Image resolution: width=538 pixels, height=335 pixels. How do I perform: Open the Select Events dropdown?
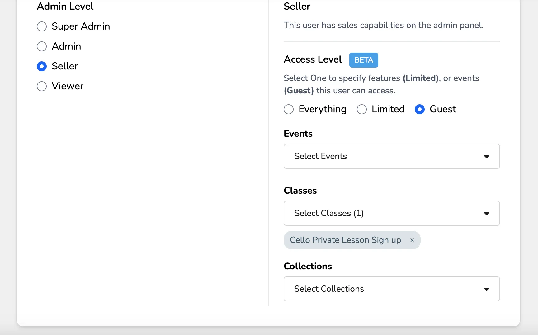pyautogui.click(x=392, y=156)
